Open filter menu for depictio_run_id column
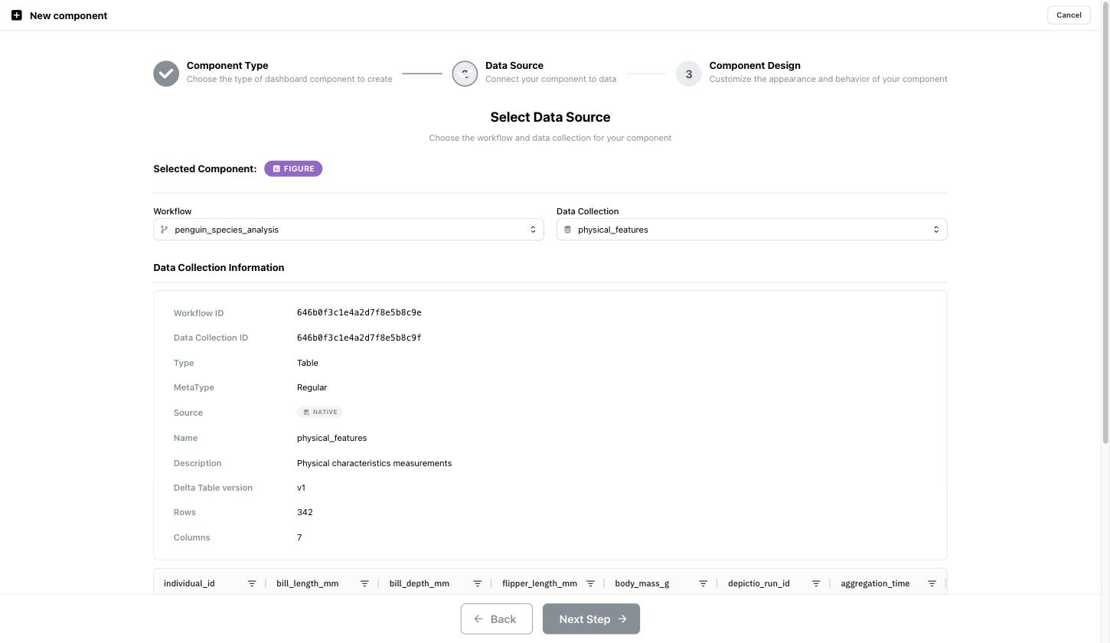1110x643 pixels. (816, 583)
